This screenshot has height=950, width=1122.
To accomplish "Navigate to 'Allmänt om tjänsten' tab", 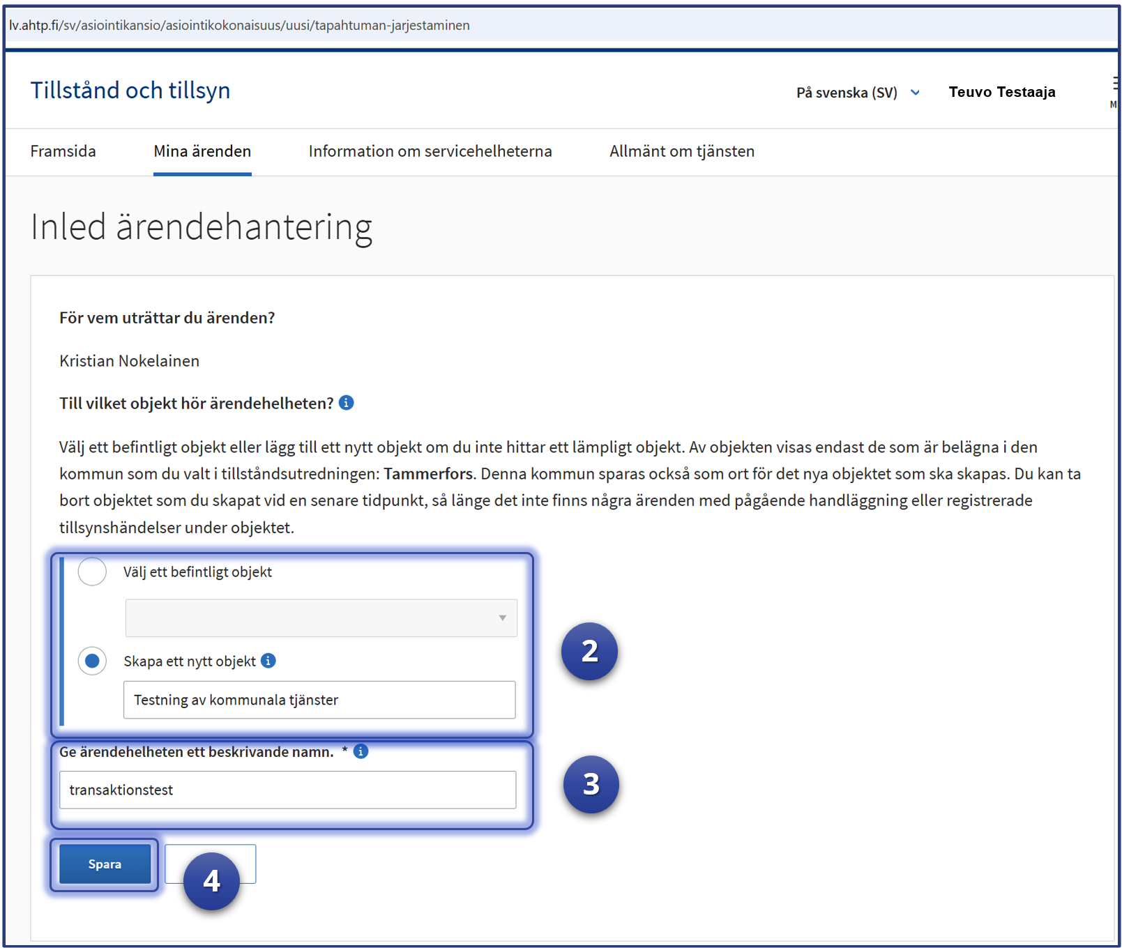I will [x=681, y=151].
